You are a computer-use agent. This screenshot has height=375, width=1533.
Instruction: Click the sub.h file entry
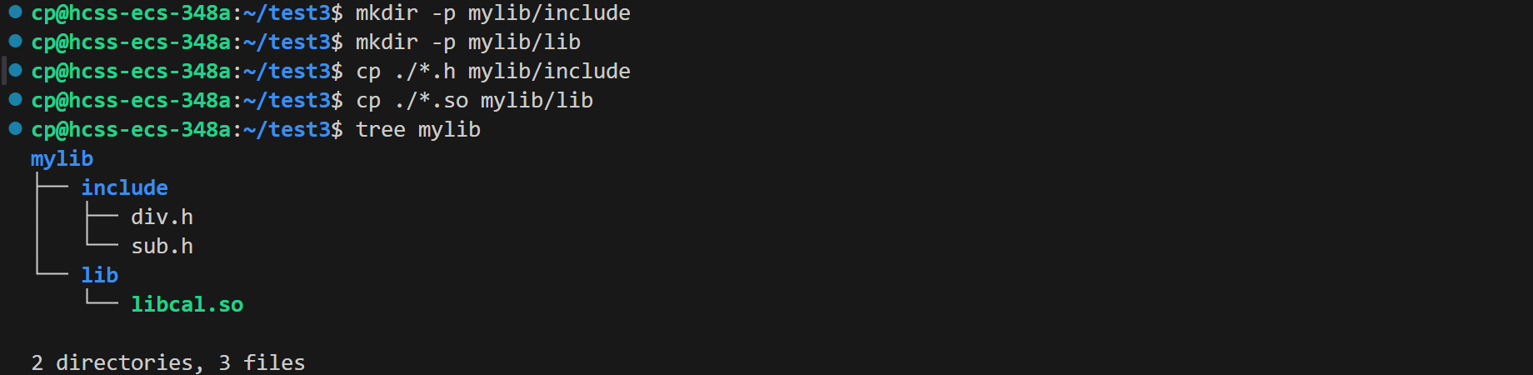point(162,246)
